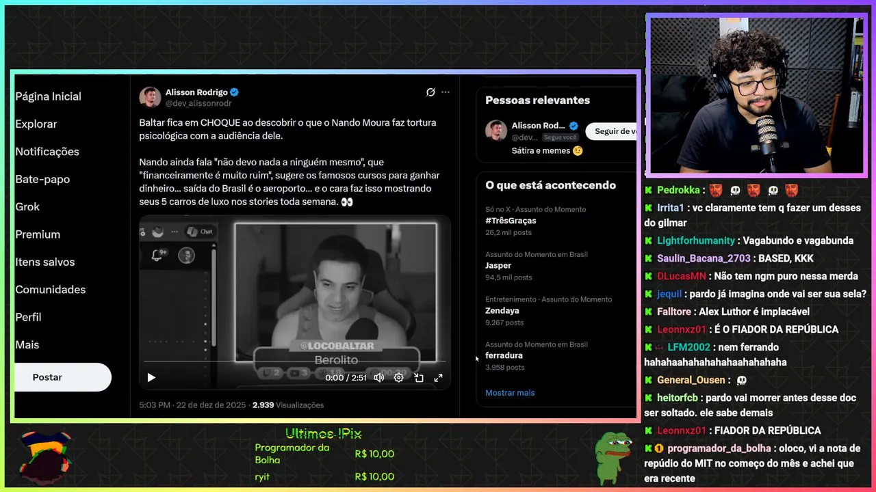
Task: Click video time display 0:00 / 2:51
Action: pyautogui.click(x=346, y=377)
